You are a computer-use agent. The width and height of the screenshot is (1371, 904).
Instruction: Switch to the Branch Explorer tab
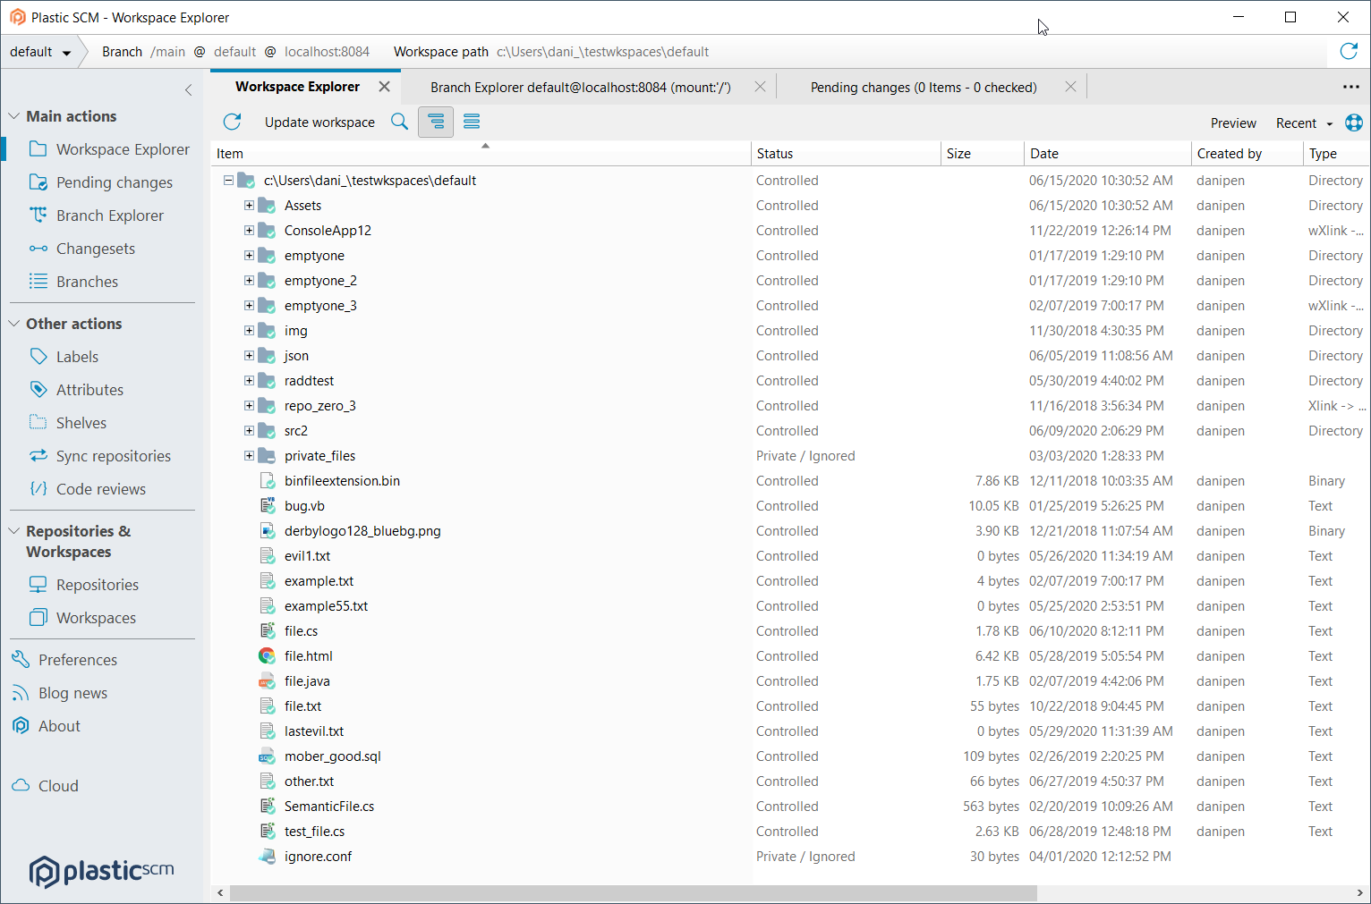(580, 87)
